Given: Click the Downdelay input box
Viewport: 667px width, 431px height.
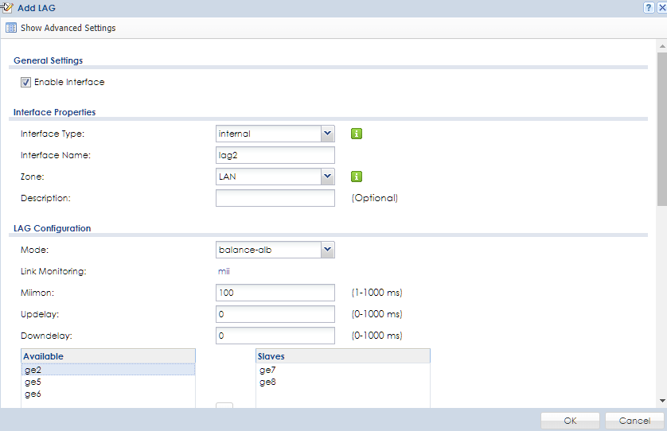Looking at the screenshot, I should click(x=275, y=336).
